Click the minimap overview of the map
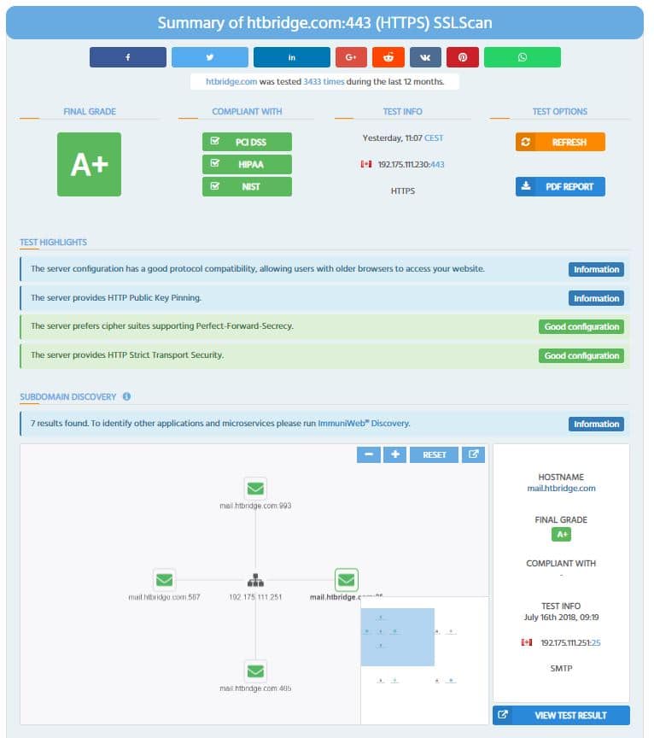654x738 pixels. coord(424,660)
